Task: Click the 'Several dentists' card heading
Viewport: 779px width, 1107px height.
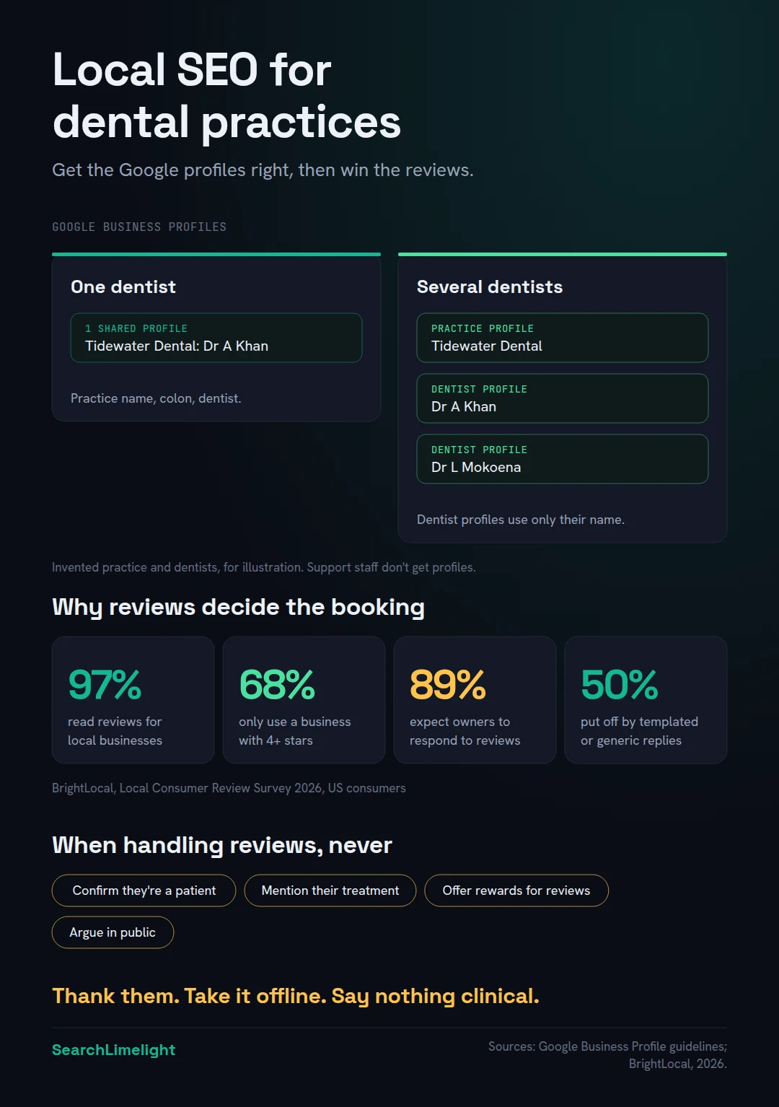Action: click(490, 287)
